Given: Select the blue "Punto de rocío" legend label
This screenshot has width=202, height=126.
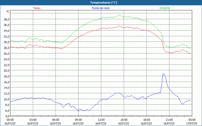Looking at the screenshot, I should (x=100, y=8).
